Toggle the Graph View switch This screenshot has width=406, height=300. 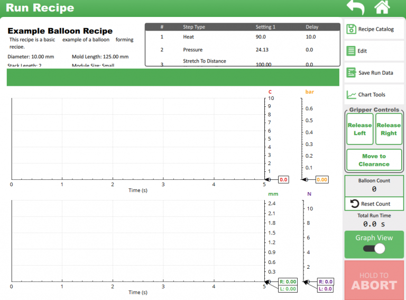coord(374,249)
